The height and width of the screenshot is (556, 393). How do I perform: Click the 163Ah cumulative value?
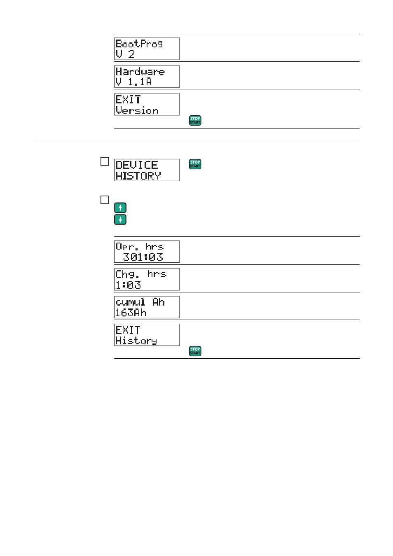(131, 313)
